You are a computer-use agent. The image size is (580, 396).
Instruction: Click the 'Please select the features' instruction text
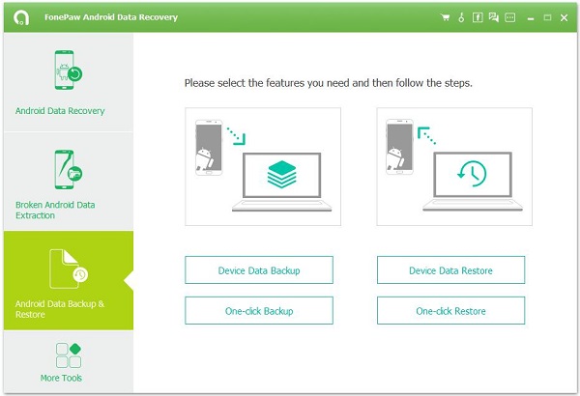pyautogui.click(x=328, y=83)
